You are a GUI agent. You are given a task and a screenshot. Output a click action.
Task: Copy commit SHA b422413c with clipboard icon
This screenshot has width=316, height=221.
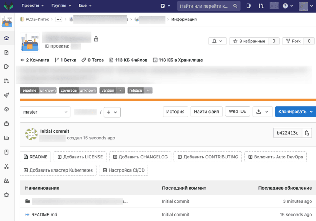[x=307, y=133]
